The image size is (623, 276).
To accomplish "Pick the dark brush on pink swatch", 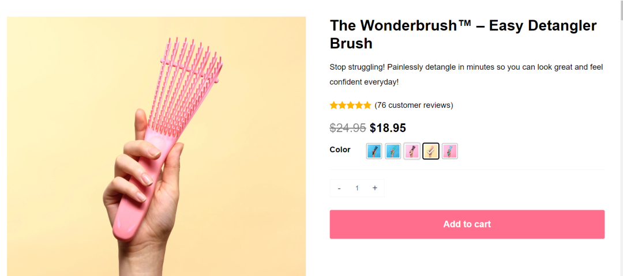I will [x=412, y=151].
